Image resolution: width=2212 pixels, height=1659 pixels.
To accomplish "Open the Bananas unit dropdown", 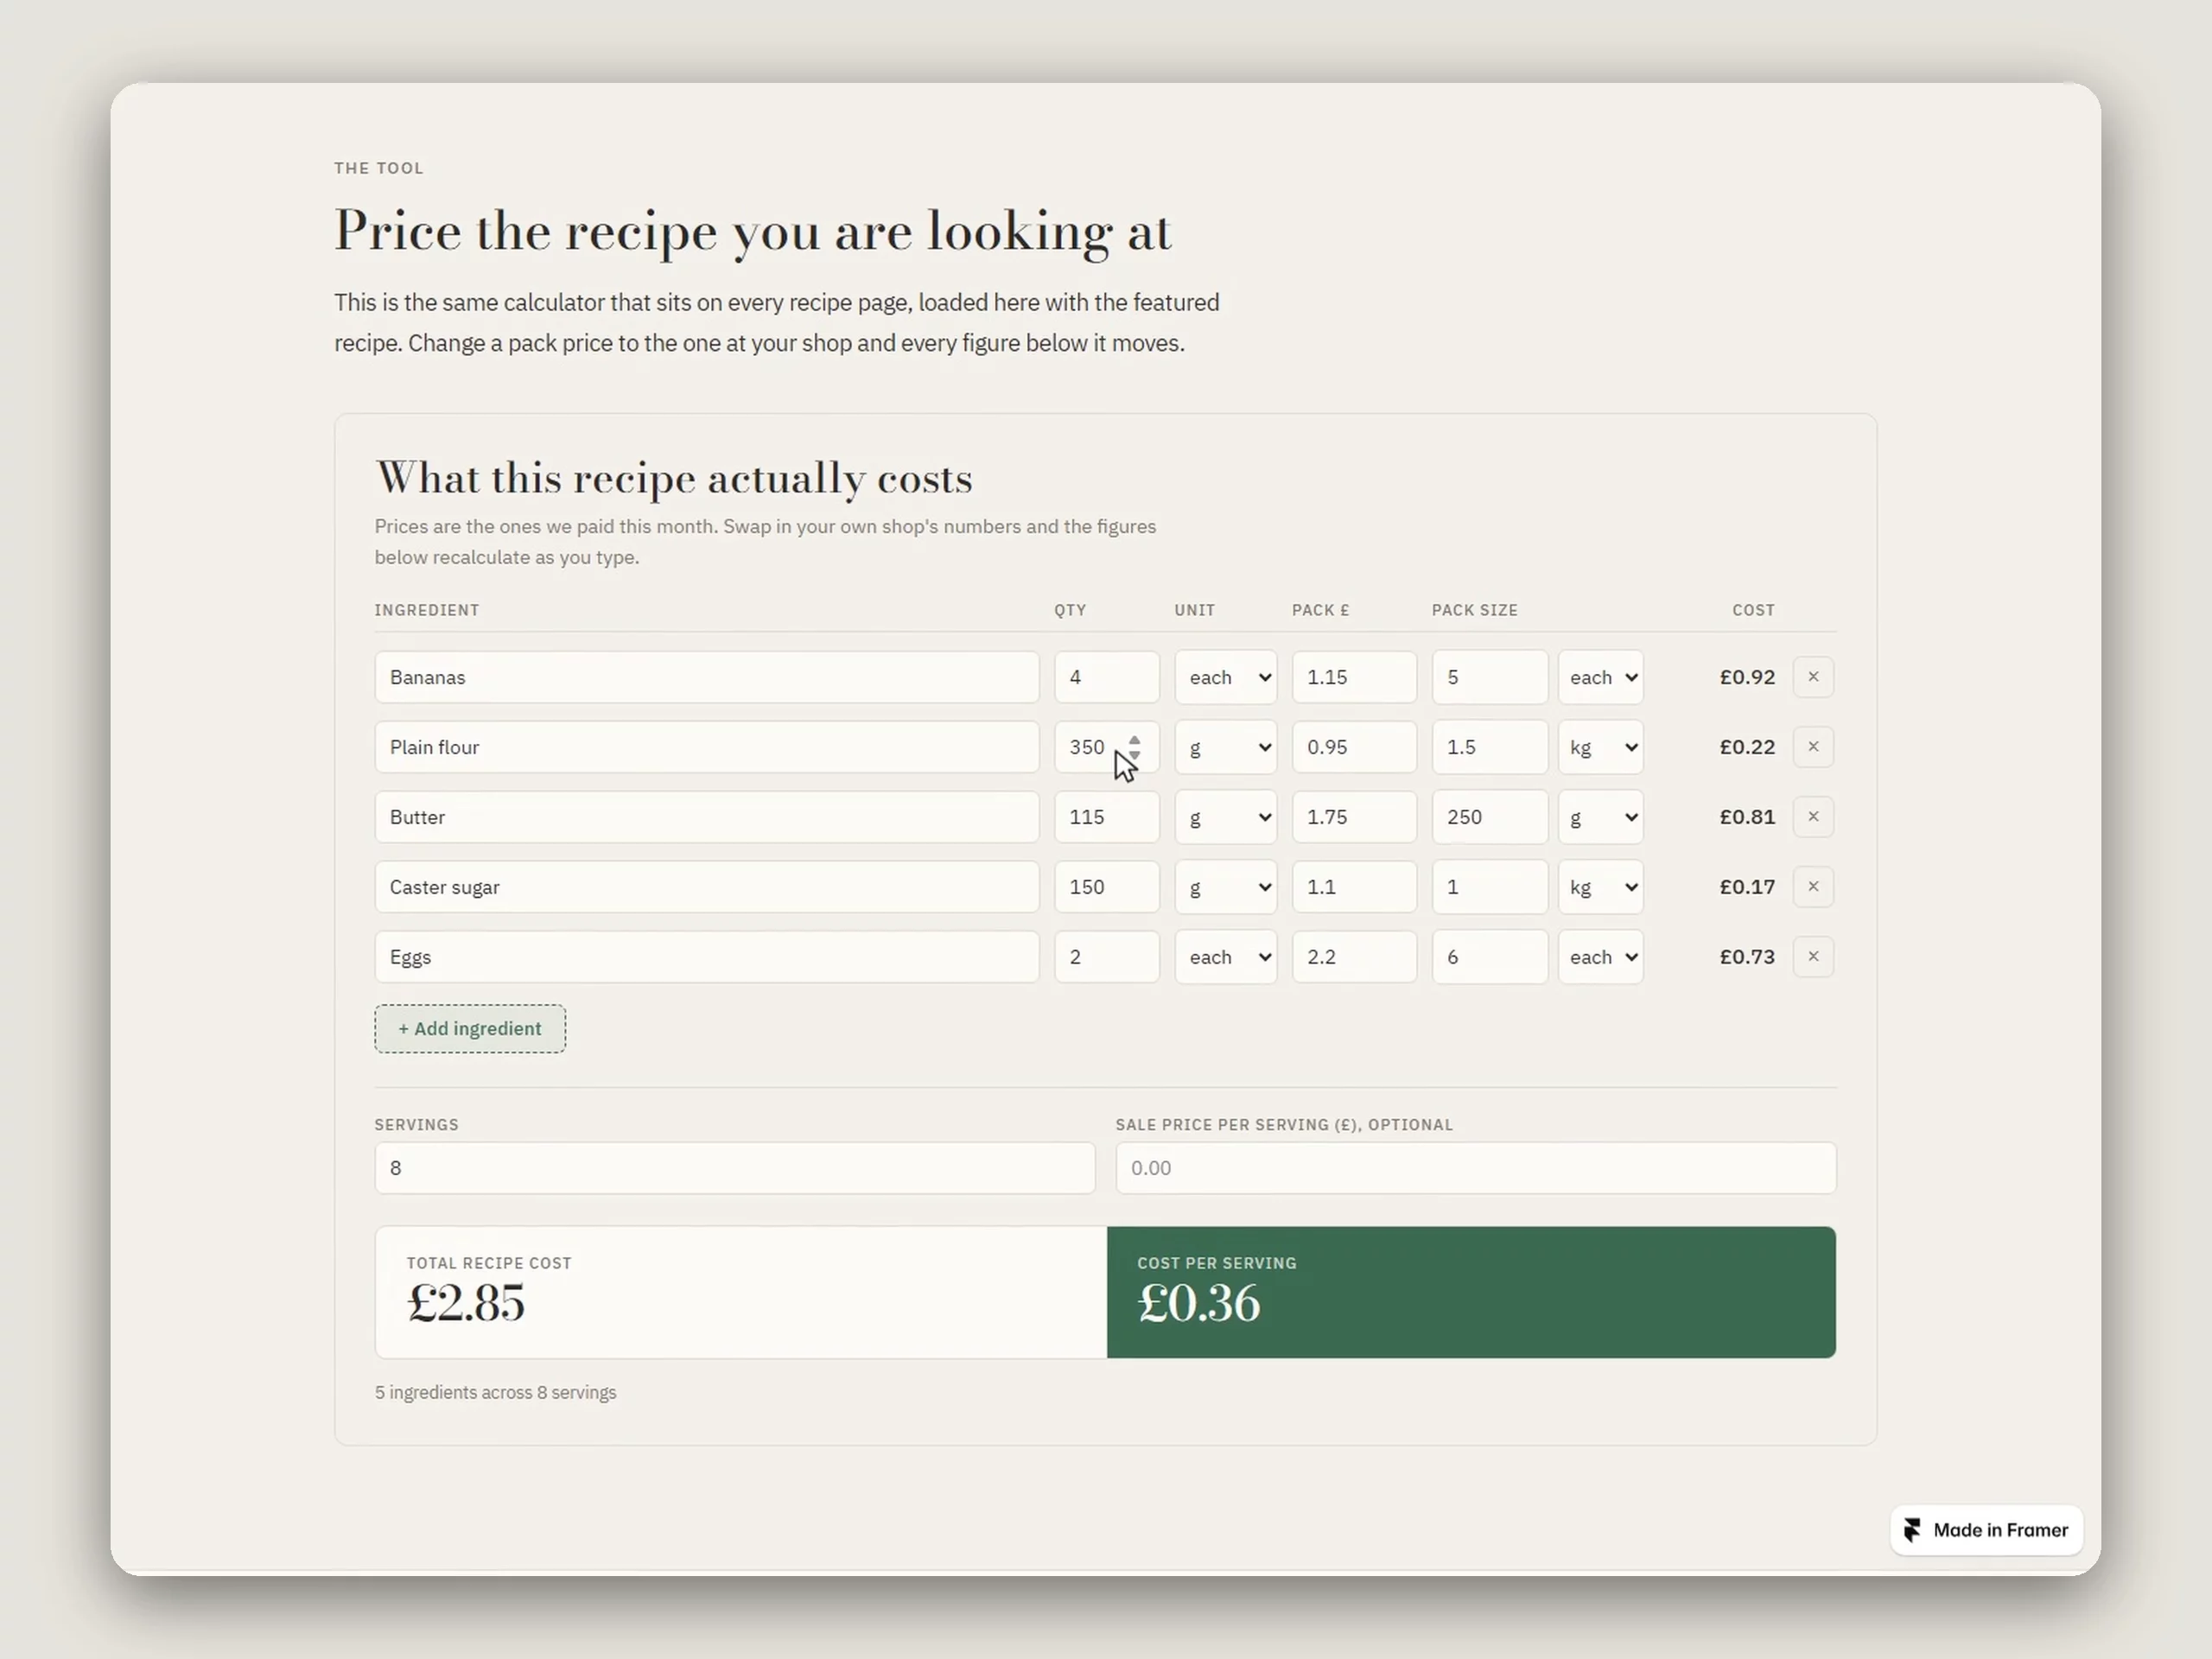I will (x=1225, y=677).
